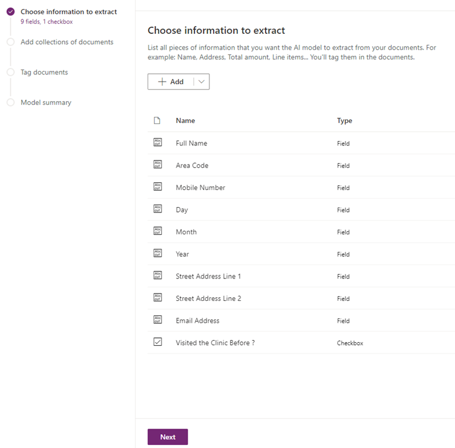Sort by the Type column header
Viewport: 455px width, 448px height.
point(344,120)
